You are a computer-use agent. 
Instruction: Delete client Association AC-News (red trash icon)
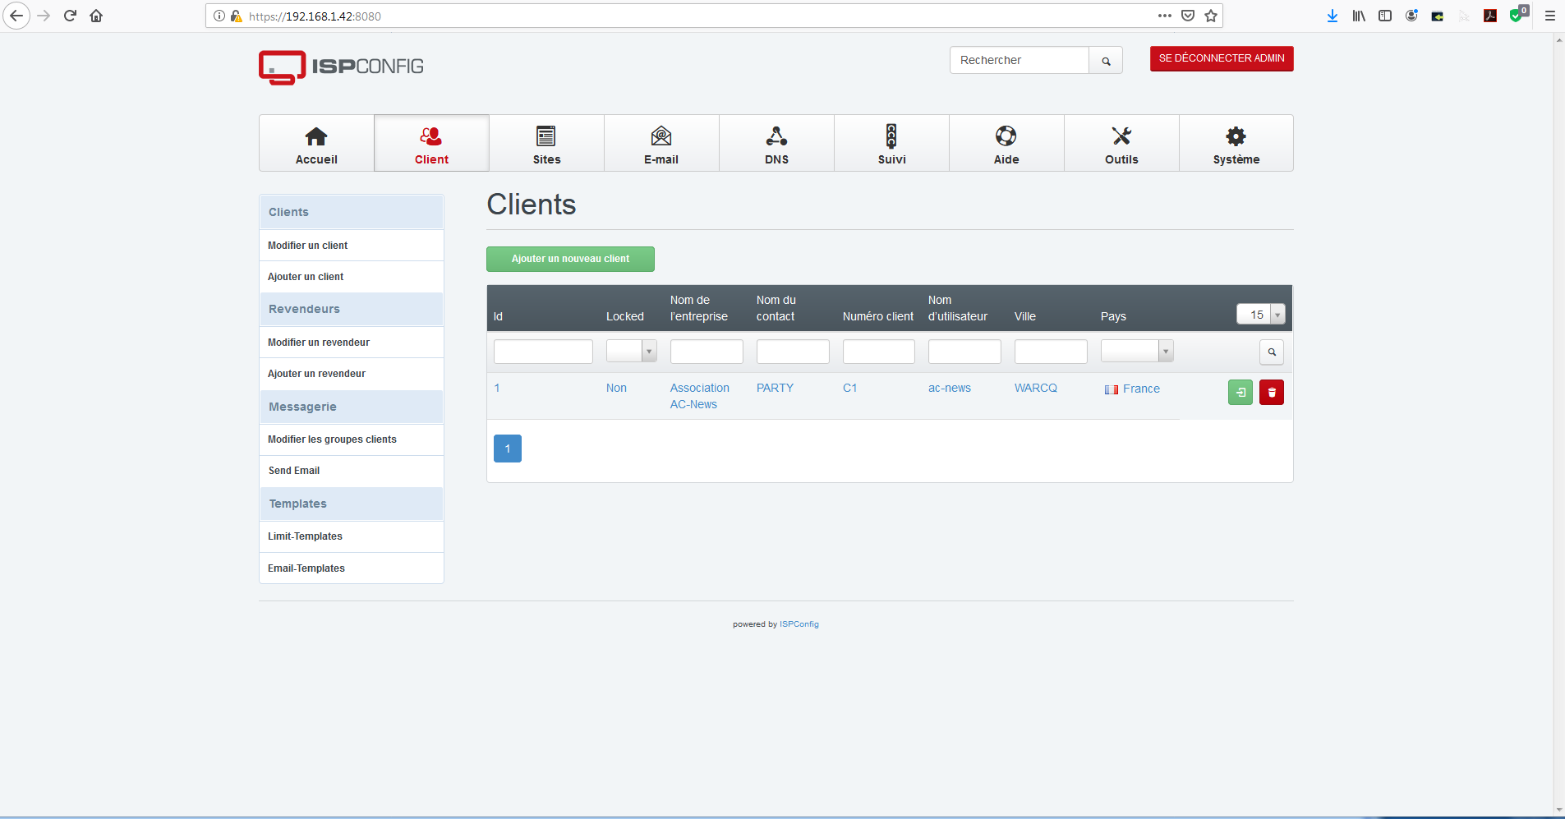tap(1272, 393)
